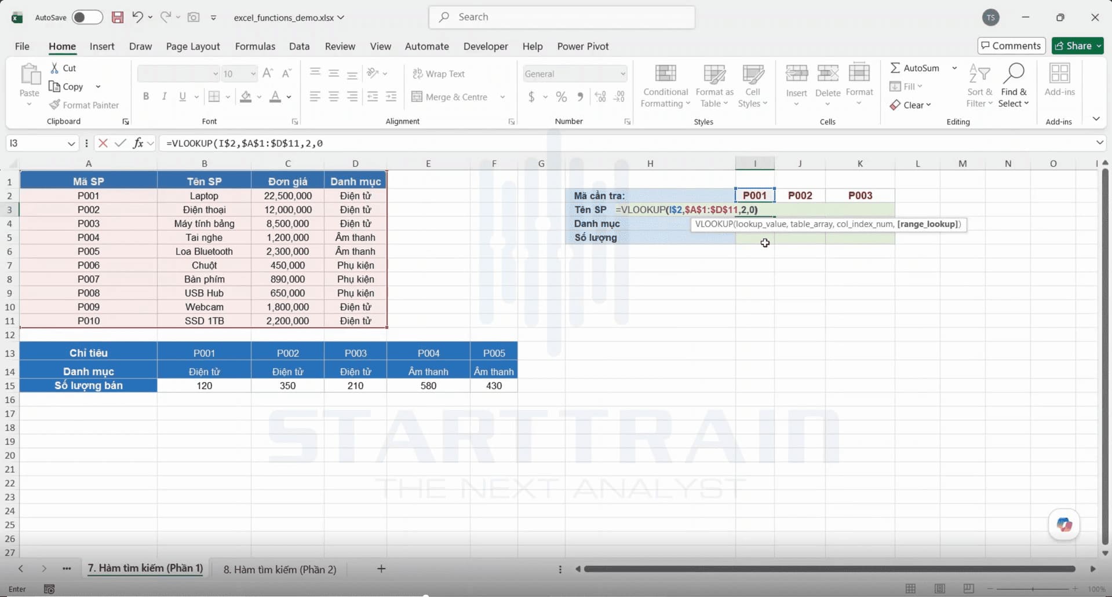The width and height of the screenshot is (1112, 597).
Task: Open the font name dropdown
Action: (x=215, y=74)
